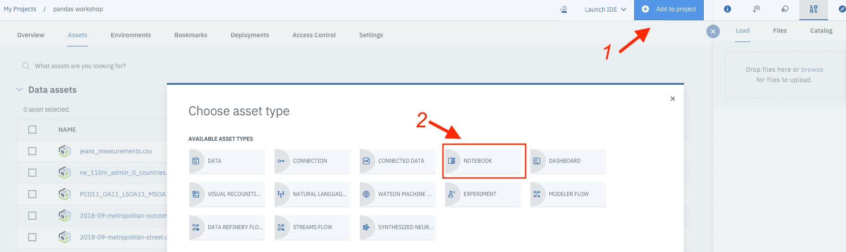Image resolution: width=846 pixels, height=252 pixels.
Task: Open the Launch IDE dropdown
Action: coord(605,9)
